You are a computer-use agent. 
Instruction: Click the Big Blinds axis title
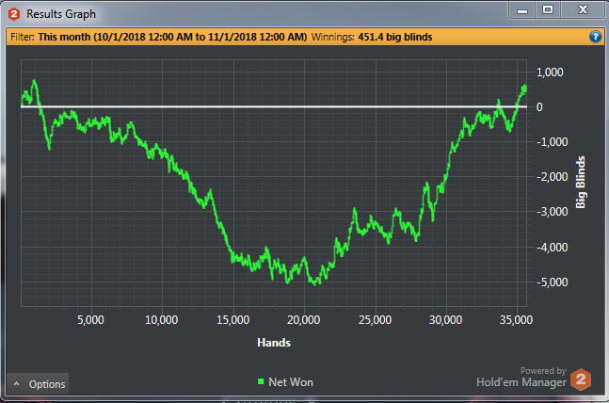(x=580, y=183)
